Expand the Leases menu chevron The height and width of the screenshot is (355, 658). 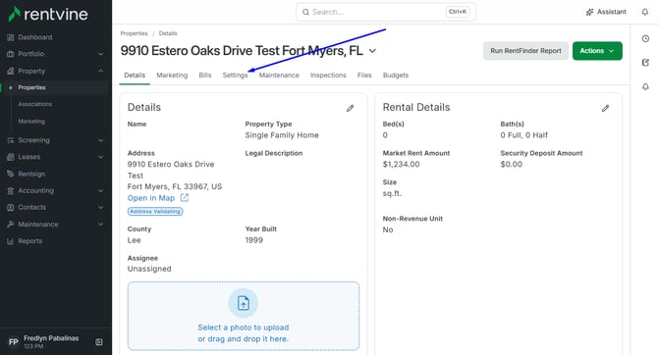pyautogui.click(x=100, y=157)
